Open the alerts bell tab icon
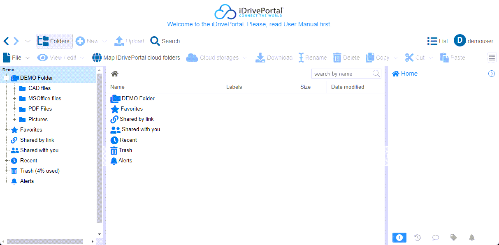Screen dimensions: 499x245 pos(472,238)
